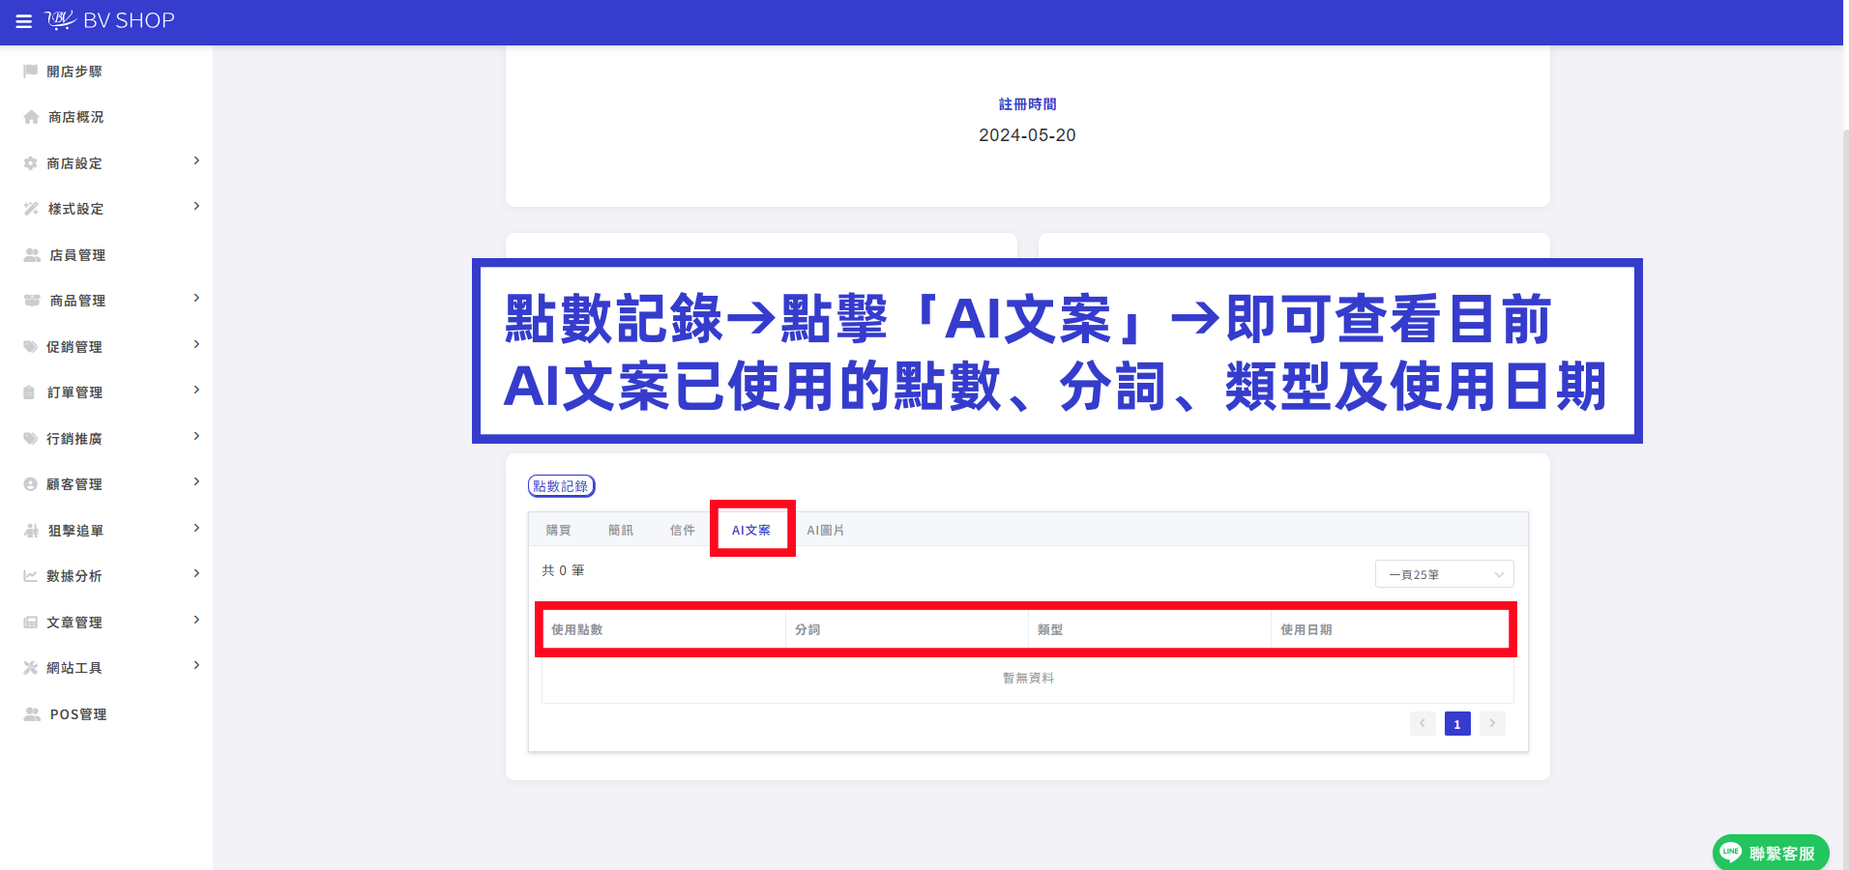Open the 一頁25筆 page size dropdown

(1445, 574)
